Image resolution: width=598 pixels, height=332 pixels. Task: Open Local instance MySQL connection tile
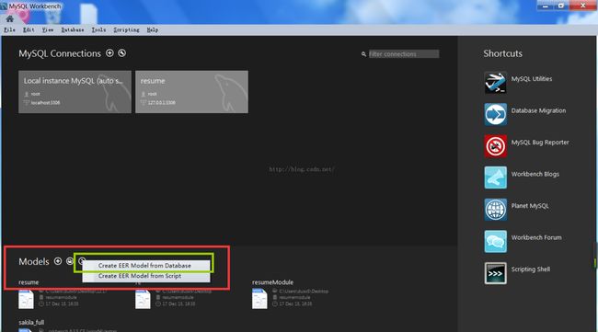75,91
